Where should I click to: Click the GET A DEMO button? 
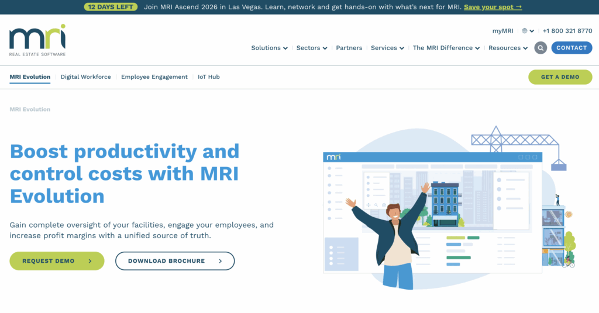(560, 77)
